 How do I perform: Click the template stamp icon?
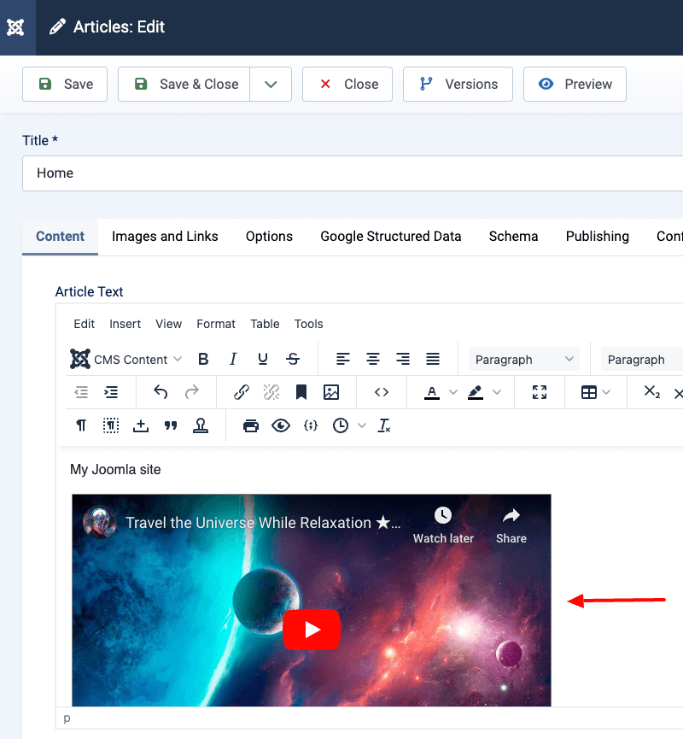201,425
